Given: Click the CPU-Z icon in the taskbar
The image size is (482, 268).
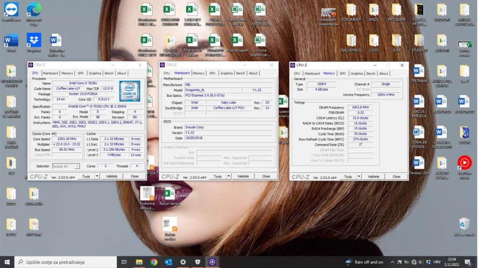Looking at the screenshot, I should pyautogui.click(x=212, y=262).
